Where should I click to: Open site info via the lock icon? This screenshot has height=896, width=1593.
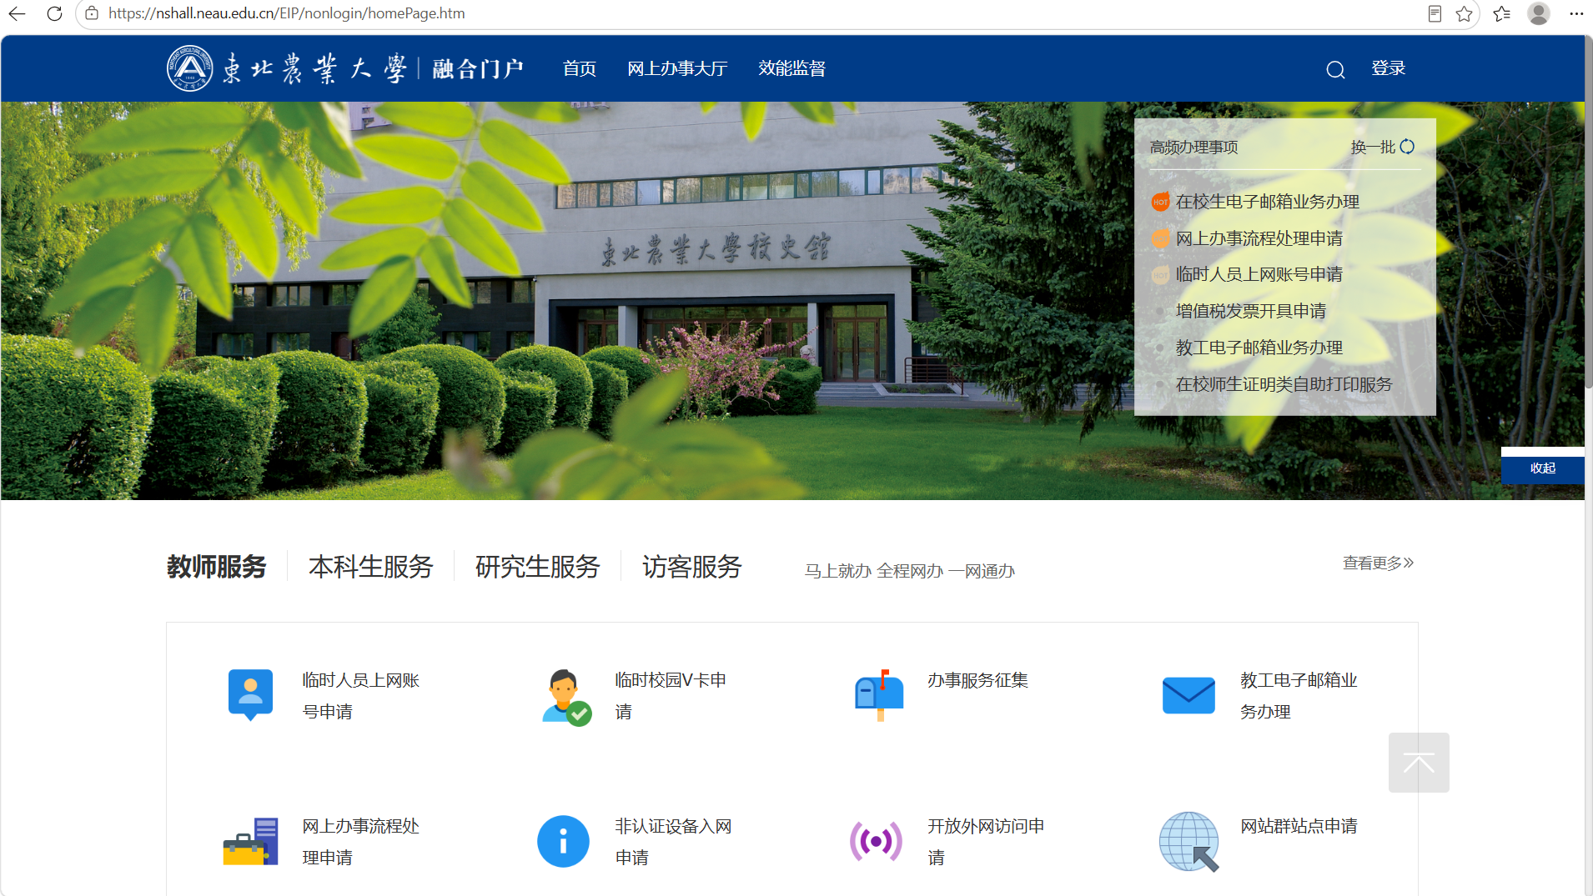pyautogui.click(x=92, y=13)
